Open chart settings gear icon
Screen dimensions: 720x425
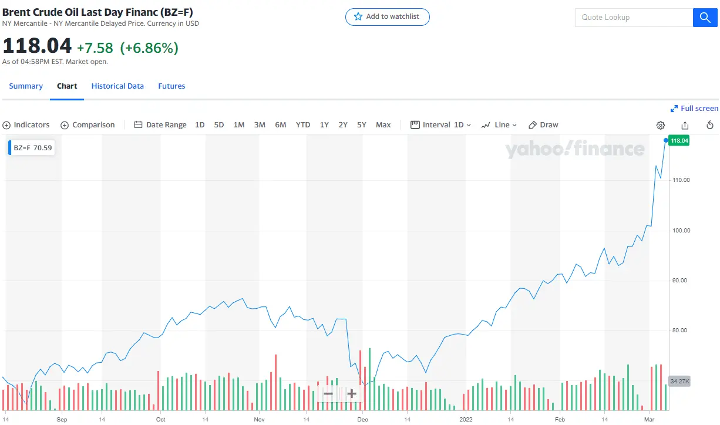[661, 125]
